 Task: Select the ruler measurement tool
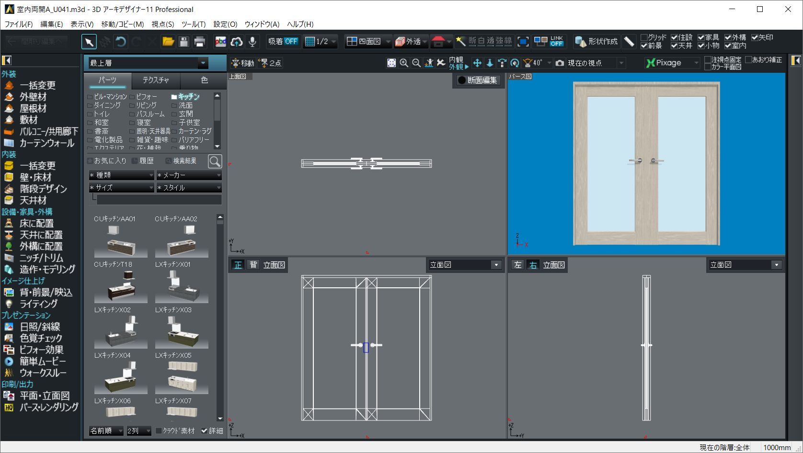click(629, 42)
